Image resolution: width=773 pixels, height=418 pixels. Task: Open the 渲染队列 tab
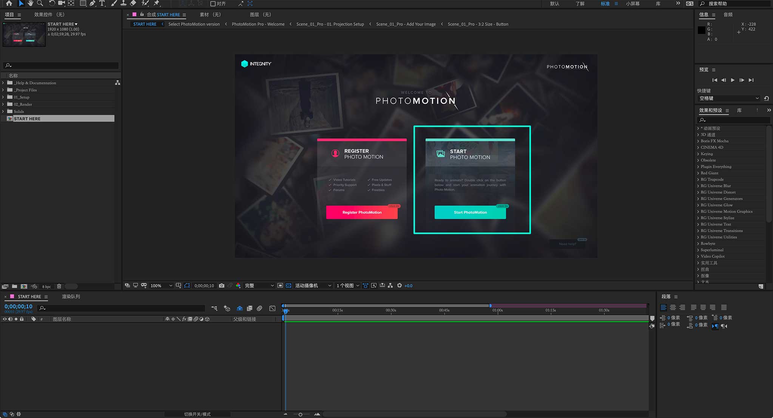[71, 297]
